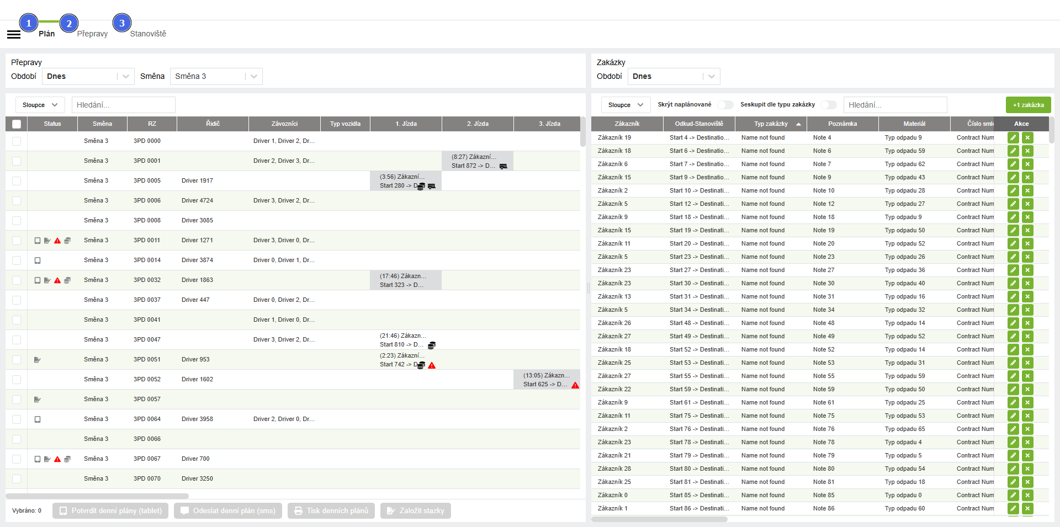Click Tisk denních plánů button

coord(331,510)
